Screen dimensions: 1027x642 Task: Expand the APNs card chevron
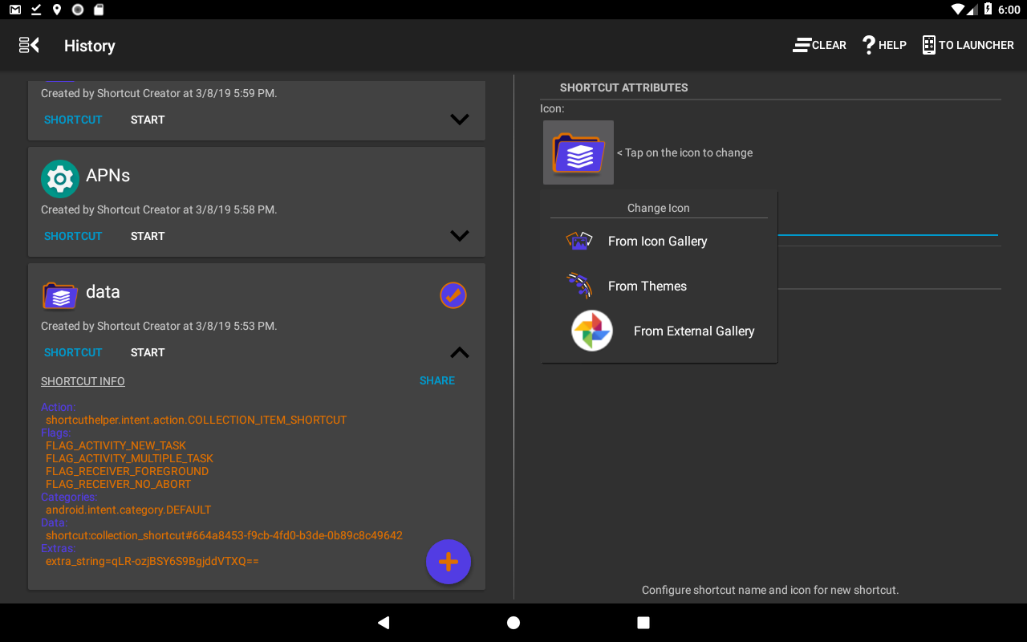tap(459, 236)
